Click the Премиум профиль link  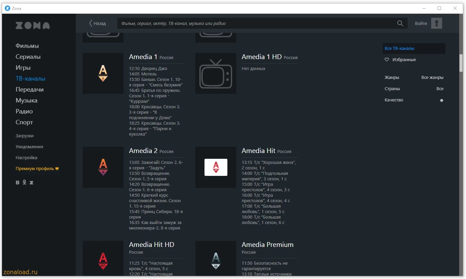coord(35,168)
